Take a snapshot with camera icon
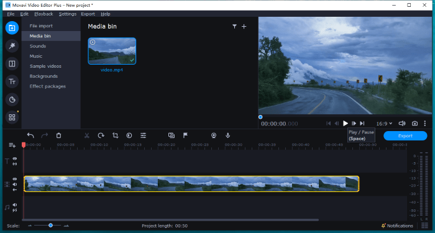The width and height of the screenshot is (435, 233). (x=414, y=124)
